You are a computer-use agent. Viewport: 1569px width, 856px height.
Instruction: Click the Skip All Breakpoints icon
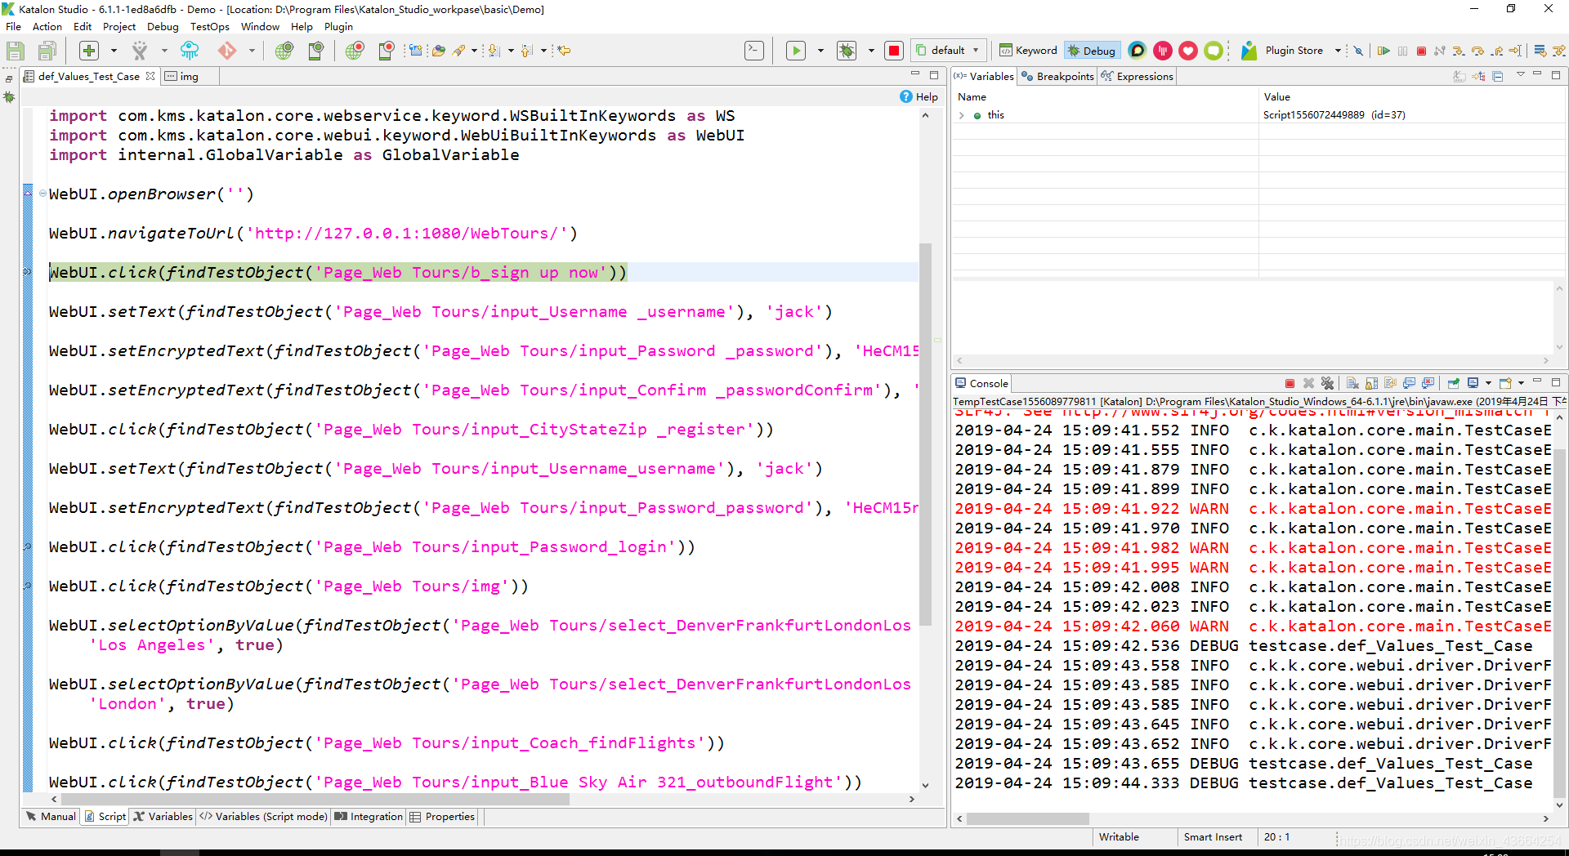[x=1358, y=51]
